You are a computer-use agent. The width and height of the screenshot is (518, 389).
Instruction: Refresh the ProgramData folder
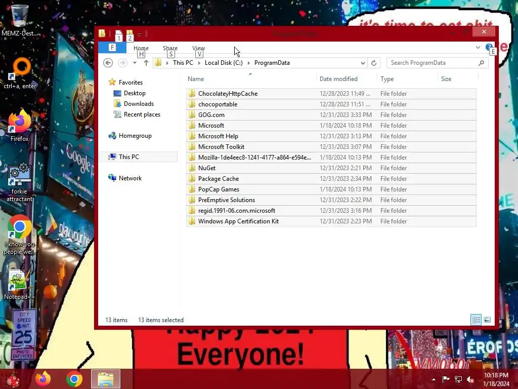374,63
